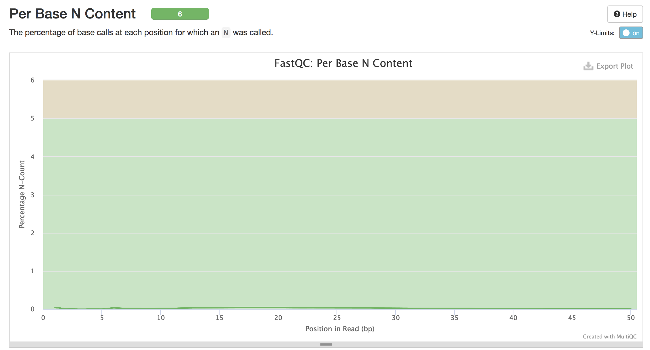Toggle the Y-Limits switch off
Image resolution: width=650 pixels, height=350 pixels.
(631, 33)
